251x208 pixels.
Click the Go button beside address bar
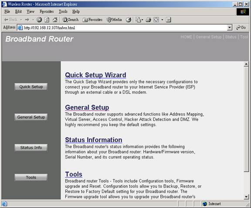[241, 28]
